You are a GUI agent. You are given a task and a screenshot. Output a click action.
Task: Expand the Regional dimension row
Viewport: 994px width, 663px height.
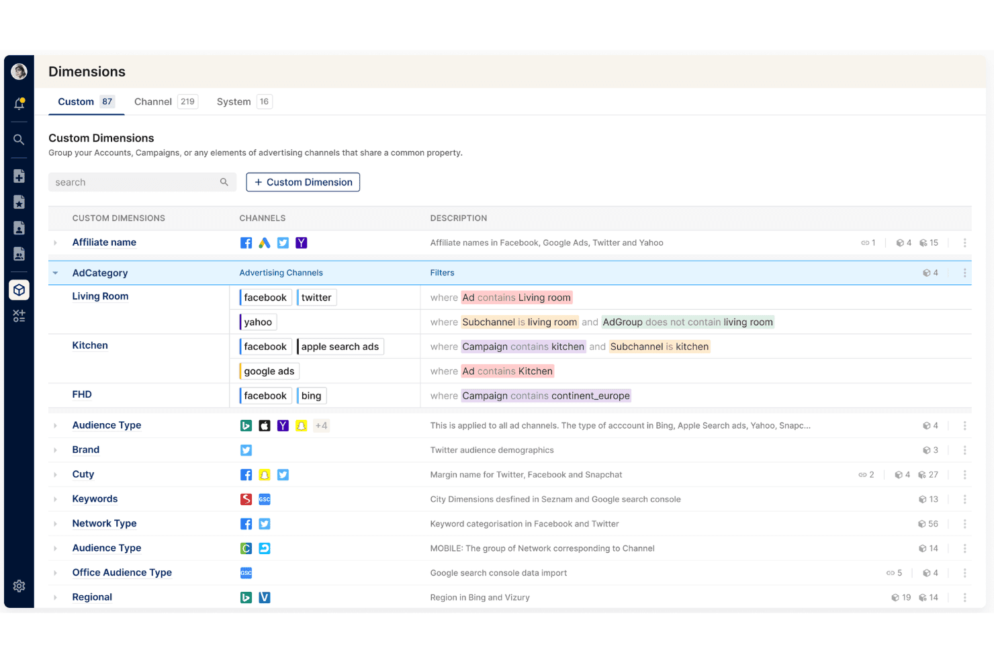pos(56,597)
